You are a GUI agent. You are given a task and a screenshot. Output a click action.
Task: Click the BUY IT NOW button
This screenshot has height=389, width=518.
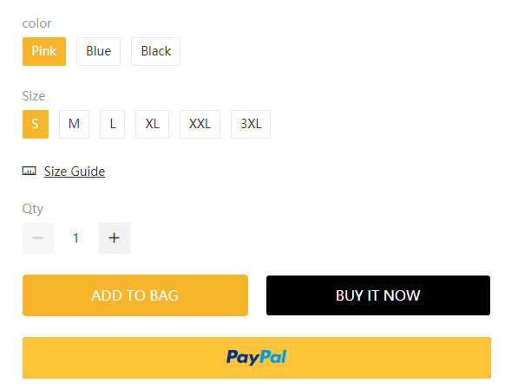[x=378, y=295]
